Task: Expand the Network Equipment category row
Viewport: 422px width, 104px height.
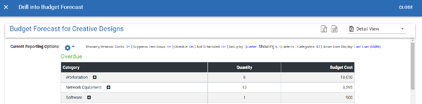Action: pos(109,87)
